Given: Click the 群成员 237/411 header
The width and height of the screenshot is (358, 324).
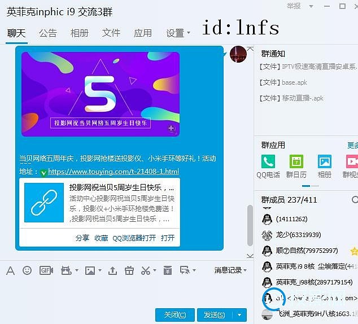Looking at the screenshot, I should pyautogui.click(x=289, y=200).
